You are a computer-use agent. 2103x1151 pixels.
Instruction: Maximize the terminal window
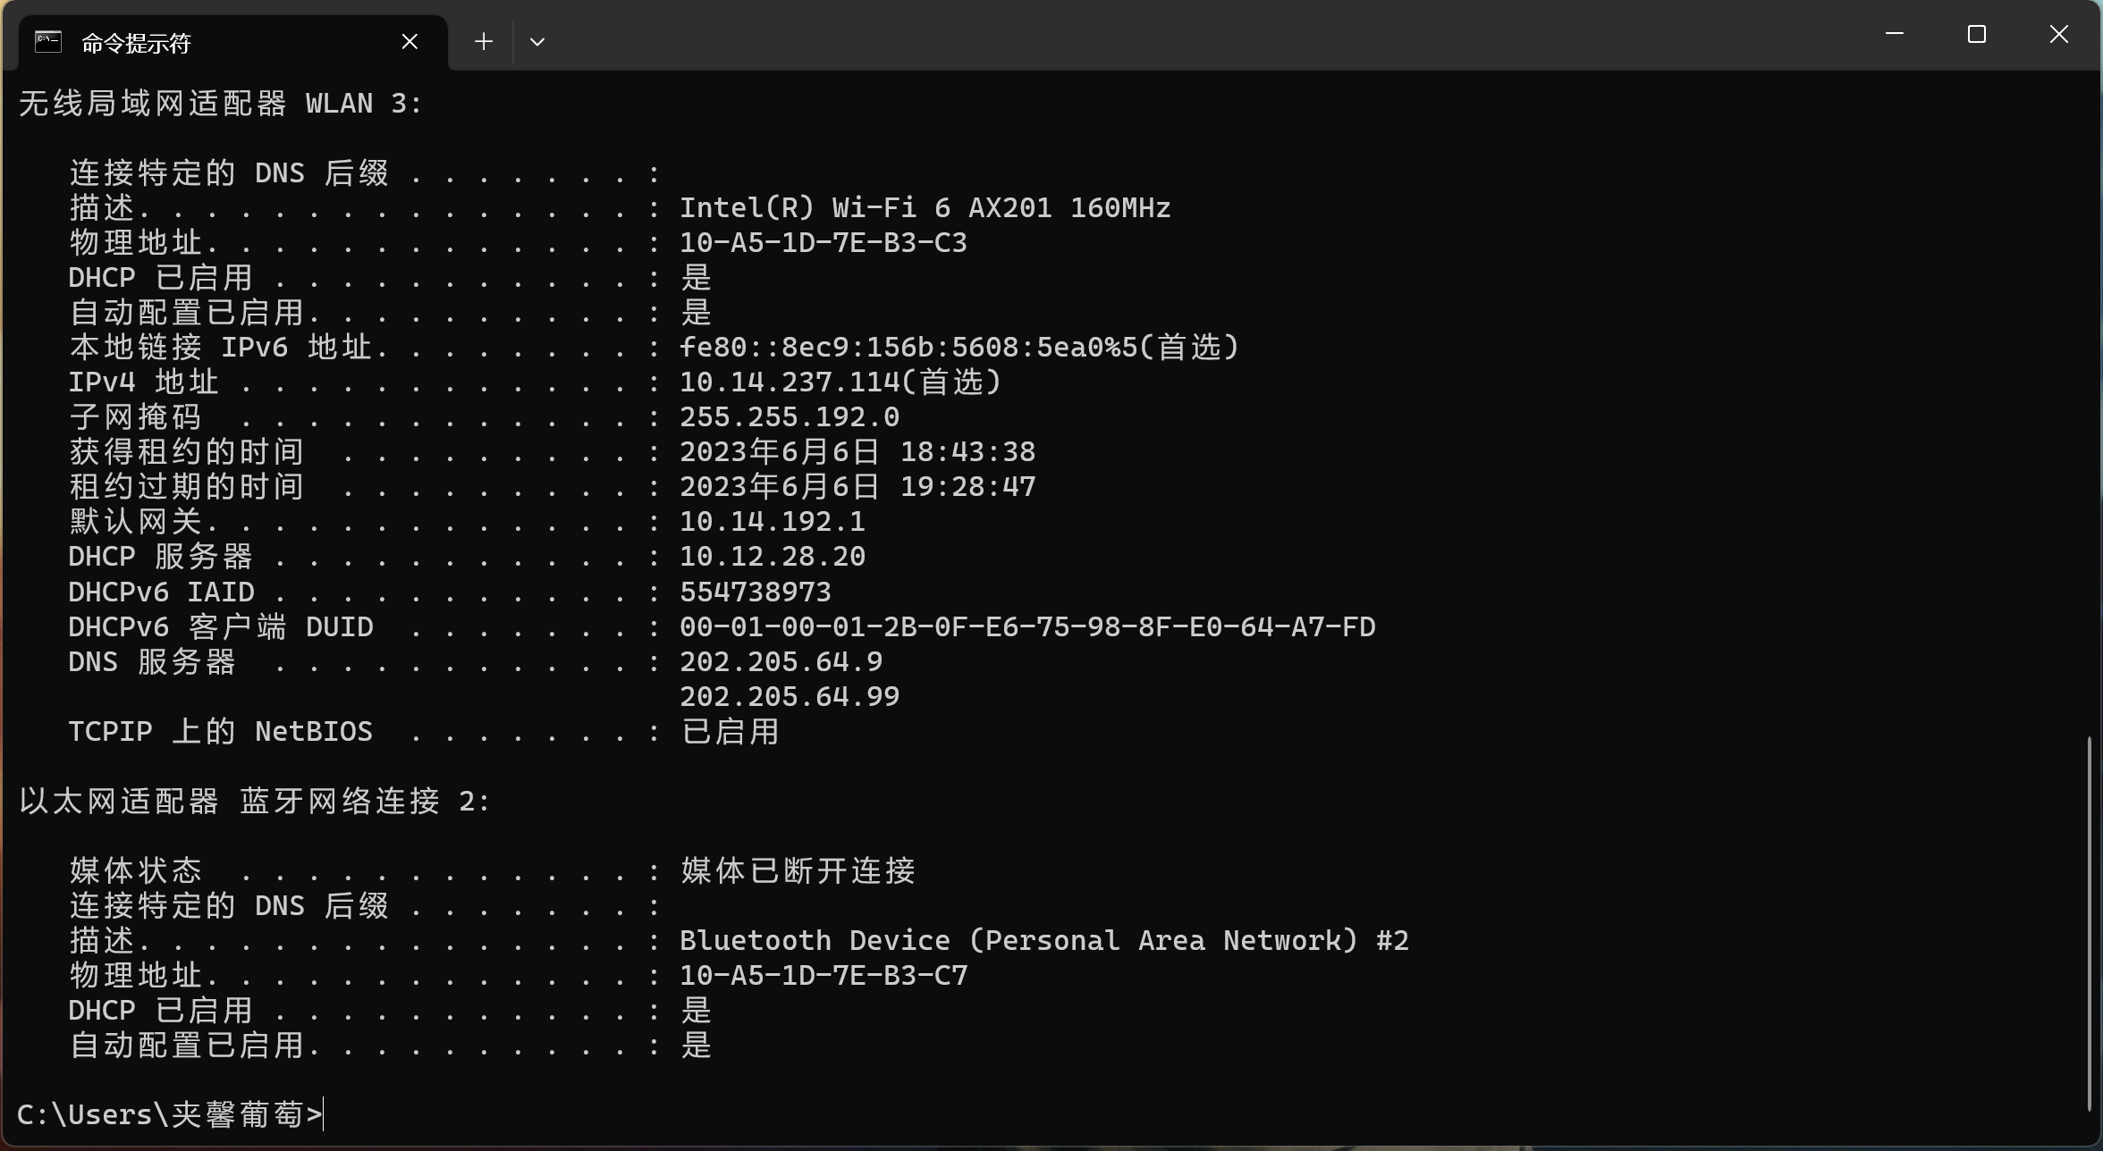(1976, 34)
